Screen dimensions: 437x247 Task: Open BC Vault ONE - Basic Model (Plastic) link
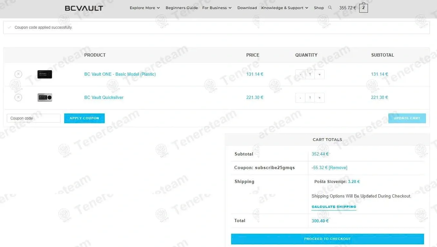120,74
